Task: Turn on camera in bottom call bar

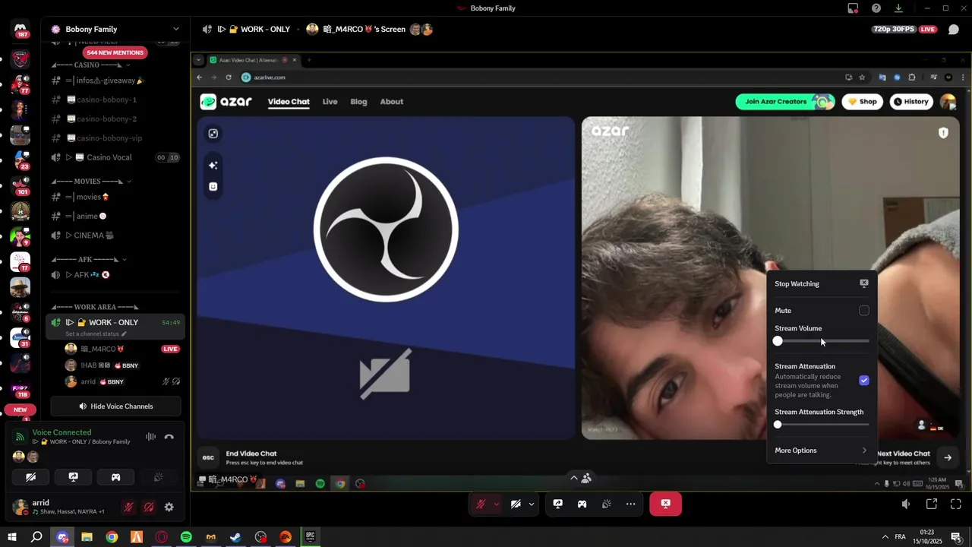Action: tap(516, 504)
